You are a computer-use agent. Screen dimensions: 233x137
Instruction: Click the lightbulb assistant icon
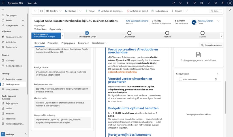click(180, 3)
